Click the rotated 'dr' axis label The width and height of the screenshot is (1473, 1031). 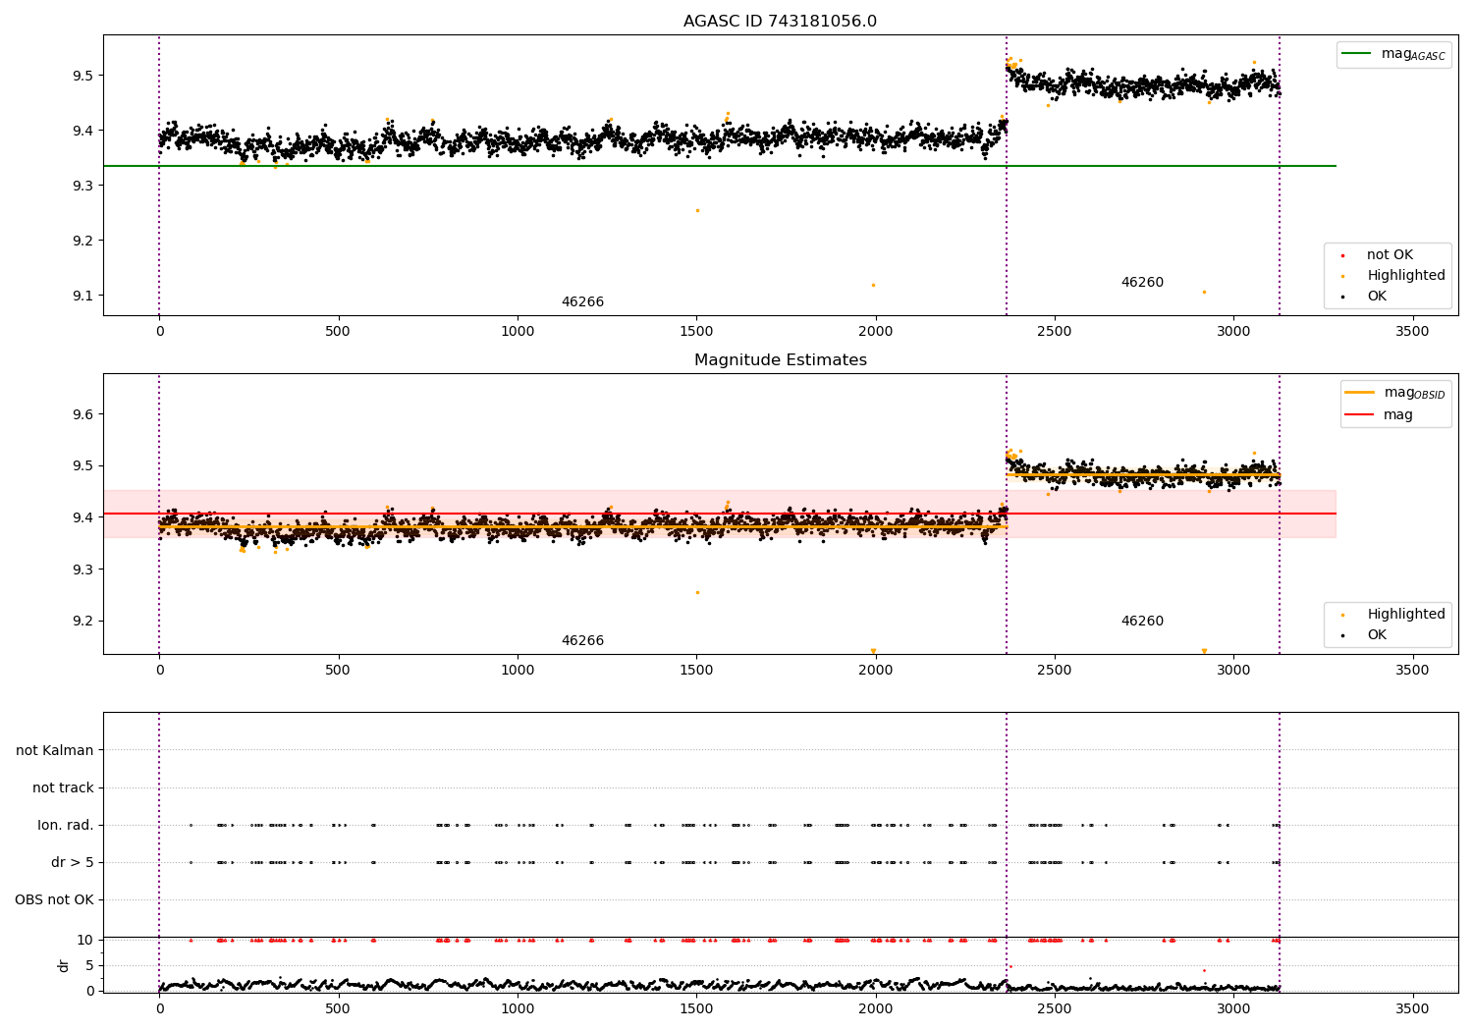pyautogui.click(x=64, y=965)
